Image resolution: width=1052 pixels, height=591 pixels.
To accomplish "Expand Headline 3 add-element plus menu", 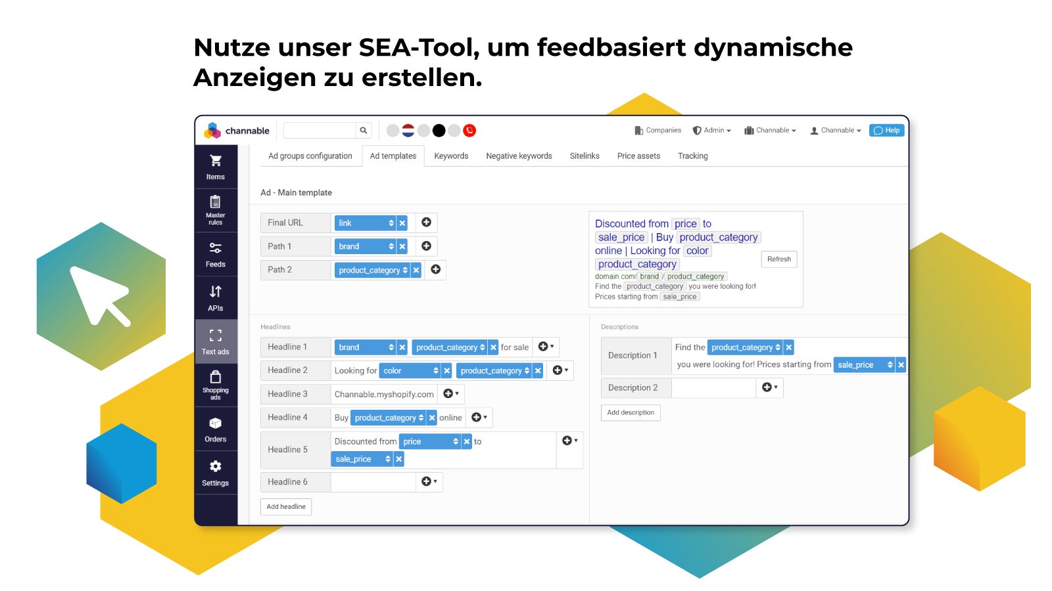I will tap(451, 394).
